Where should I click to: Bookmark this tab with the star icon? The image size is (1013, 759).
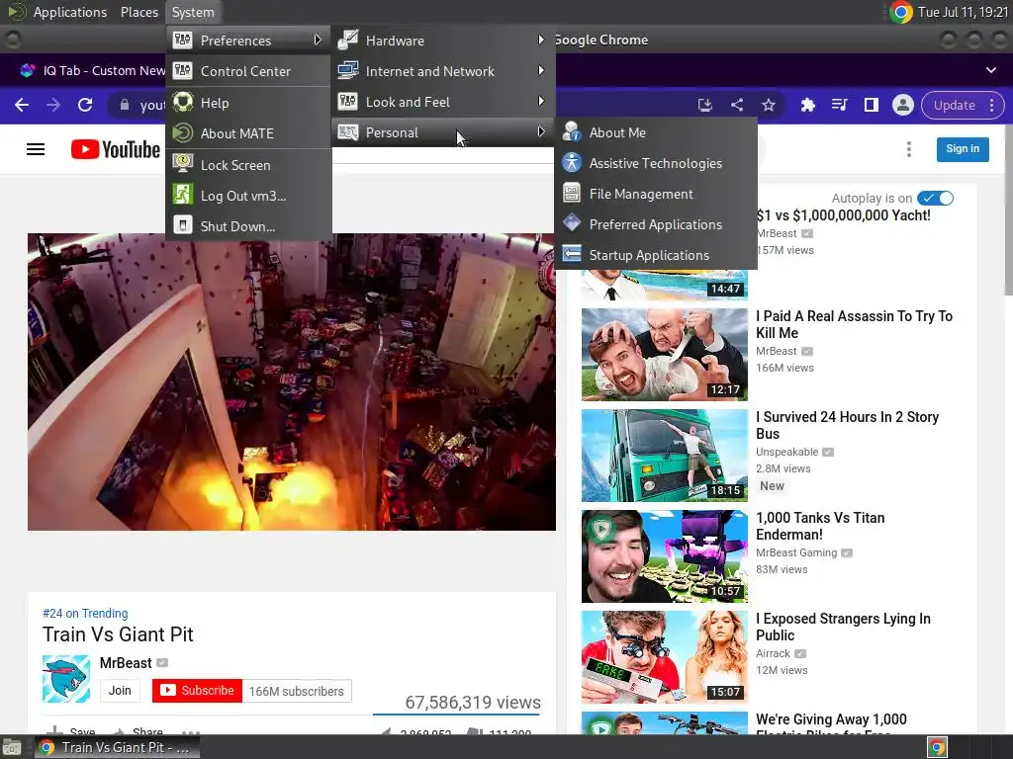point(768,105)
